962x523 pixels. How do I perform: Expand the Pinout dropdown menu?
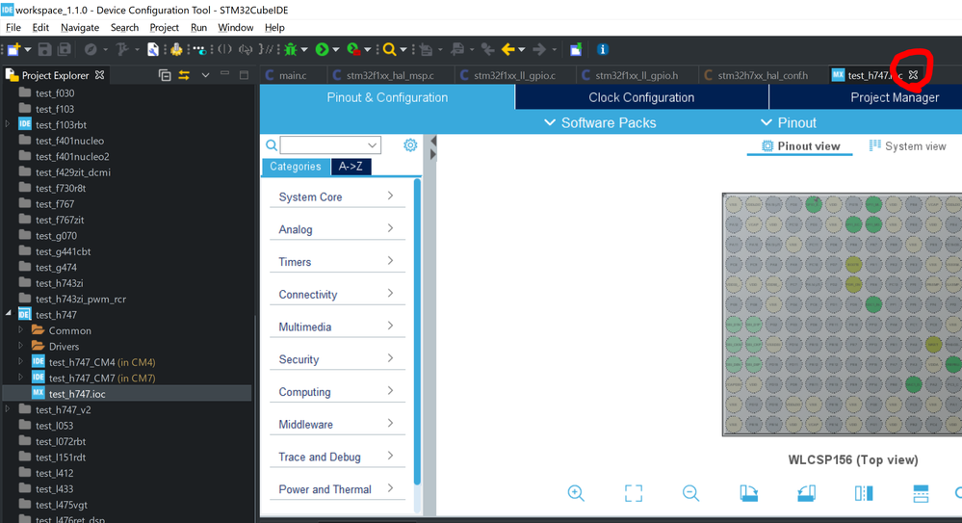coord(789,122)
